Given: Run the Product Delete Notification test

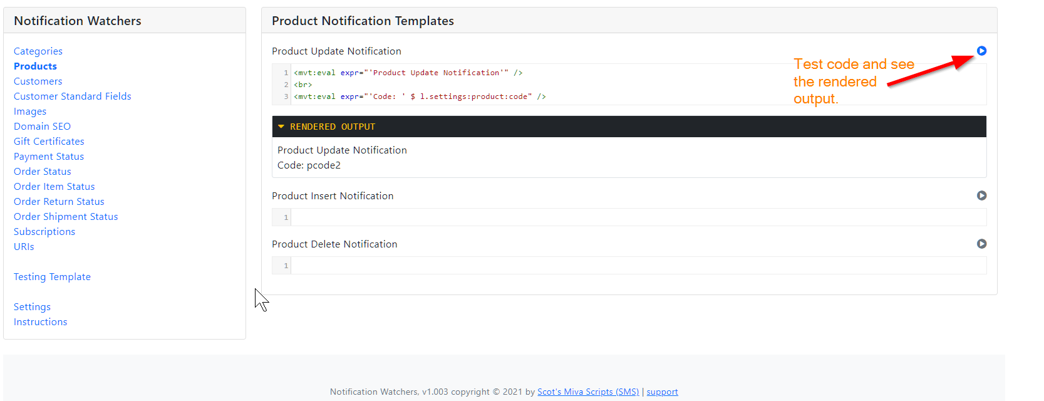Looking at the screenshot, I should (x=981, y=244).
